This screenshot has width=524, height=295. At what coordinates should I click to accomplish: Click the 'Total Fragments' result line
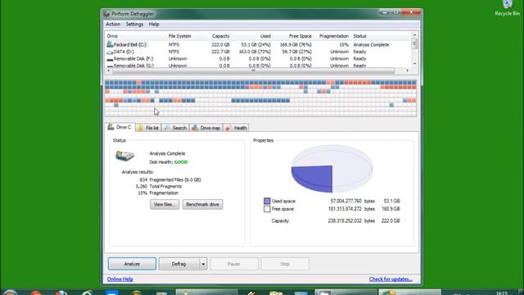click(165, 186)
